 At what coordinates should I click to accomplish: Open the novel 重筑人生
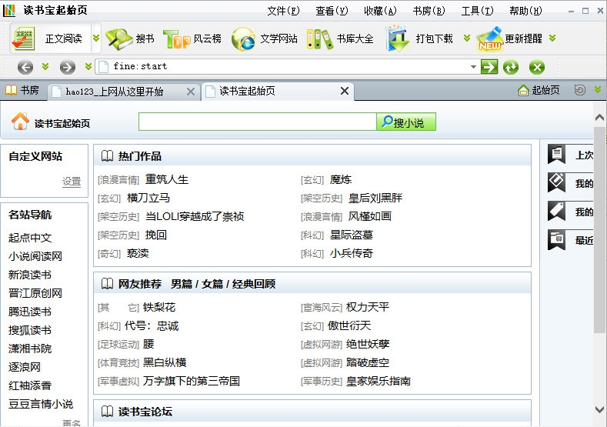167,179
